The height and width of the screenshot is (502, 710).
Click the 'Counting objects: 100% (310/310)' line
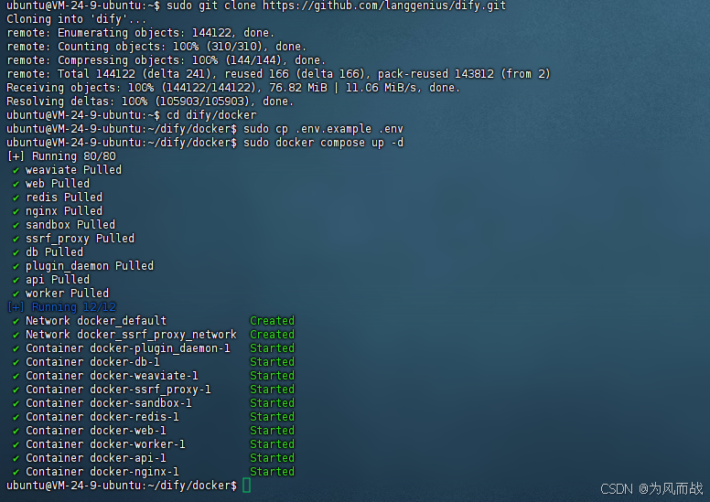coord(156,47)
